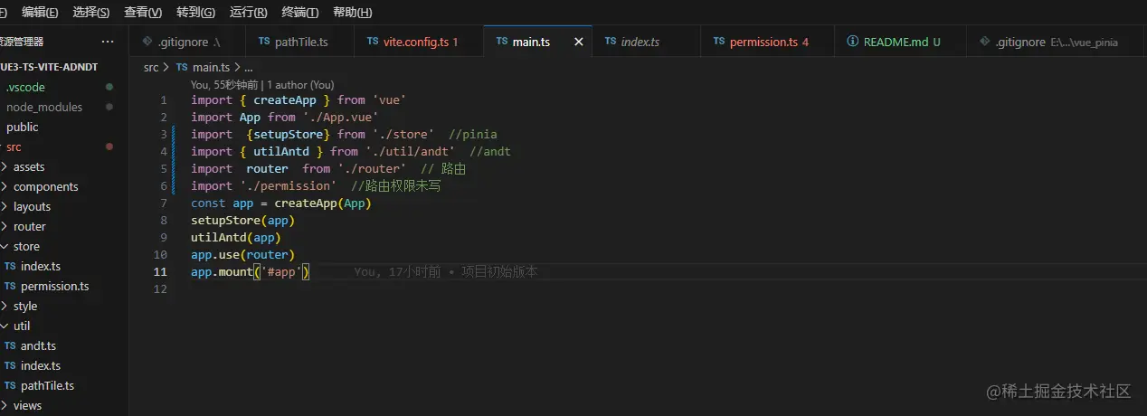Image resolution: width=1147 pixels, height=416 pixels.
Task: Open the 选择(S) Selection menu
Action: pos(91,12)
